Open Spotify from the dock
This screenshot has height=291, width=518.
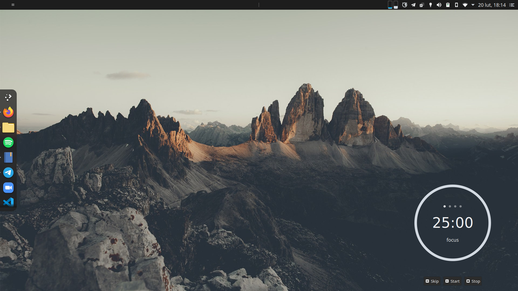(x=8, y=142)
